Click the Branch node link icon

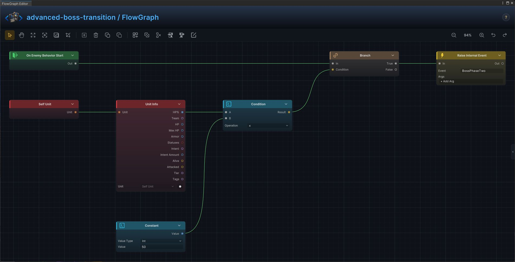(335, 55)
